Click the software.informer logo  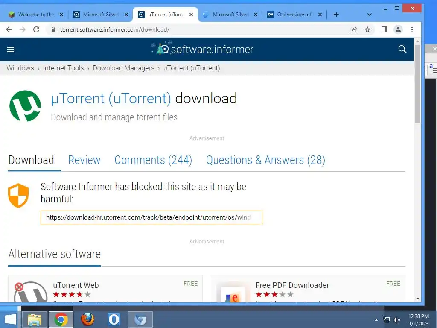[x=202, y=49]
